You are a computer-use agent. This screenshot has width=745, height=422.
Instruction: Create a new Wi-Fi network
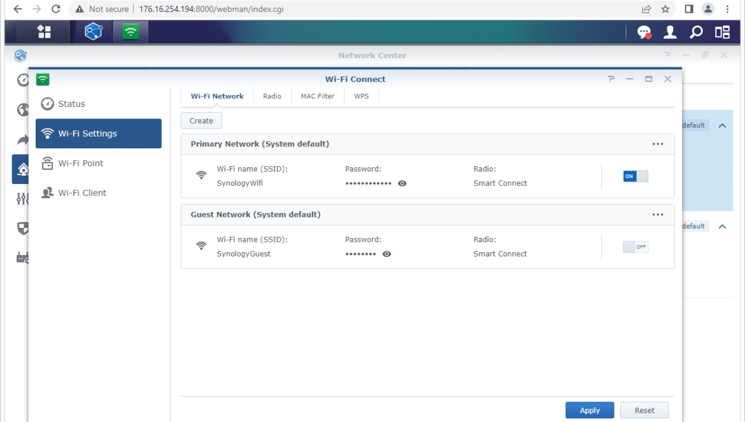[201, 120]
